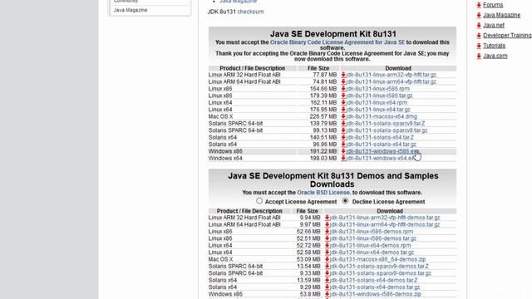
Task: Click the Mac OS X row label in JDK table
Action: pyautogui.click(x=220, y=116)
